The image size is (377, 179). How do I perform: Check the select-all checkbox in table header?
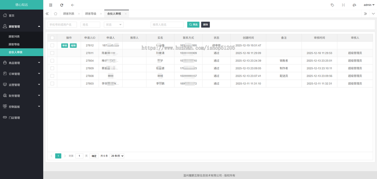(52, 38)
